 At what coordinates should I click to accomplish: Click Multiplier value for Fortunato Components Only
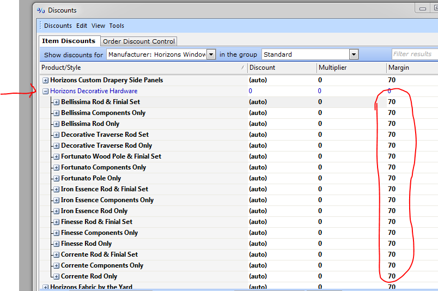[320, 167]
